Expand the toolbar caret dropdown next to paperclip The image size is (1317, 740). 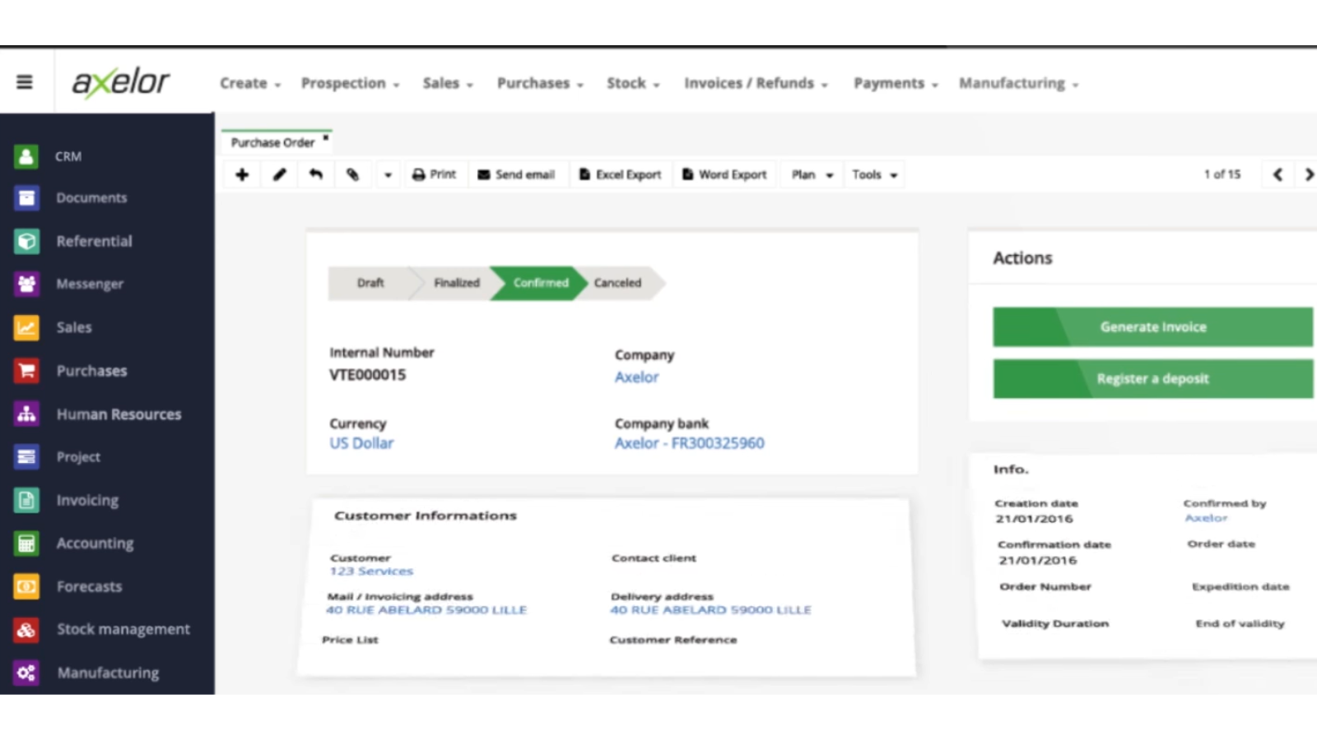pyautogui.click(x=388, y=174)
